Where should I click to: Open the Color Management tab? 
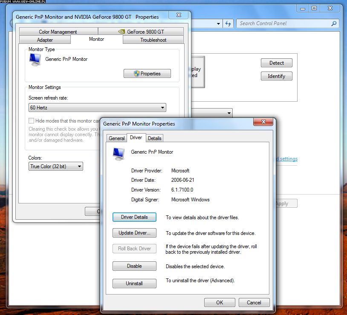click(x=58, y=31)
